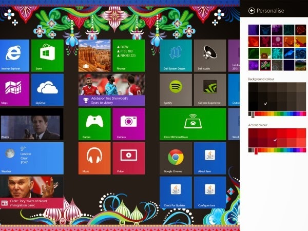Select grey hue on background colour strip
Viewport: 308px width, 231px height.
[x=253, y=114]
